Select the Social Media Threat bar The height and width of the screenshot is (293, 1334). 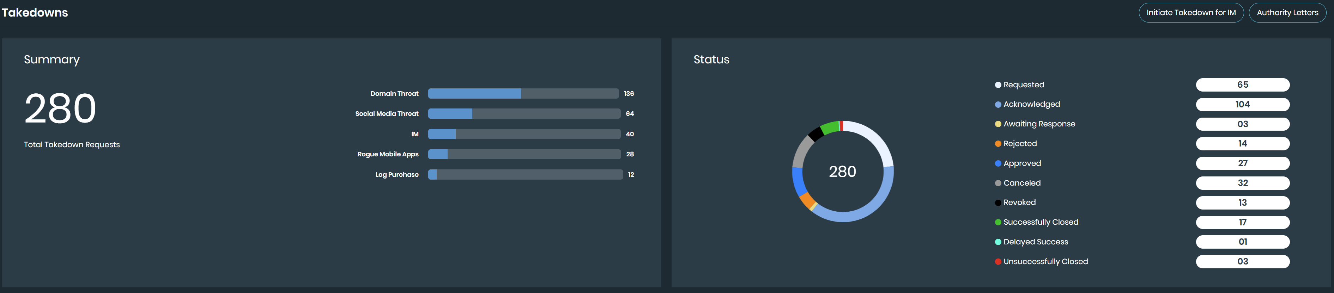click(524, 114)
